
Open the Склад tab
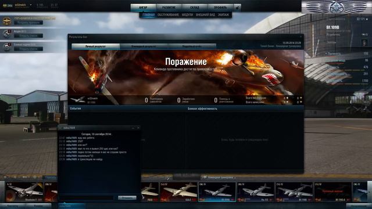coord(195,8)
